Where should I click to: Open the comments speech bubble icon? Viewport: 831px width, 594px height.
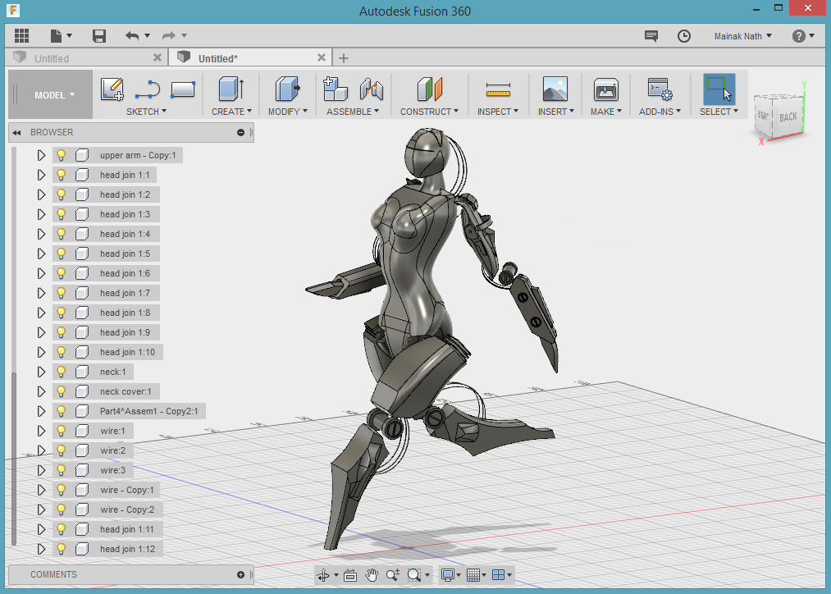pos(651,36)
